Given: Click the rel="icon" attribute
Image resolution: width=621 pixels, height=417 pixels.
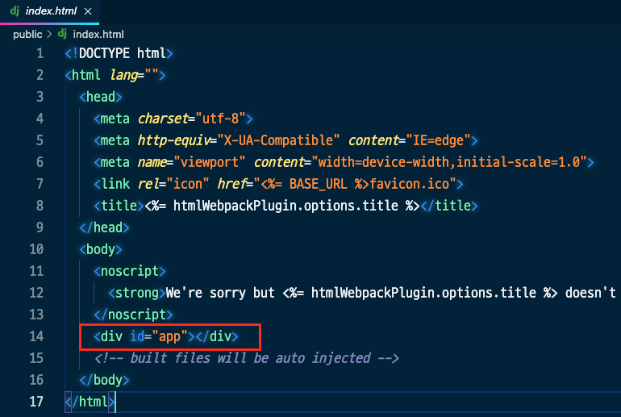Looking at the screenshot, I should pyautogui.click(x=173, y=184).
